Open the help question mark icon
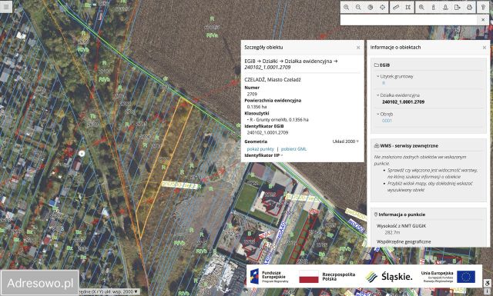 [x=483, y=7]
